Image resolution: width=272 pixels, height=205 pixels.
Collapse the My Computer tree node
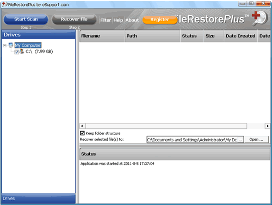5,46
